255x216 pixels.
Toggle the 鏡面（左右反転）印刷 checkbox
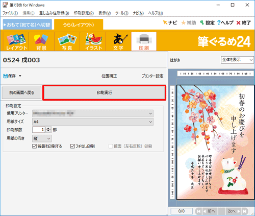click(111, 146)
